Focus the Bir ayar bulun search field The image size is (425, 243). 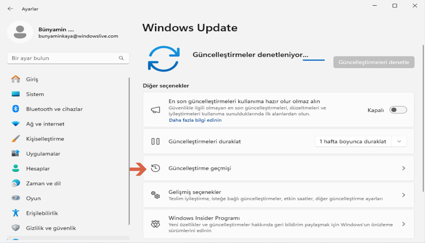[x=68, y=58]
